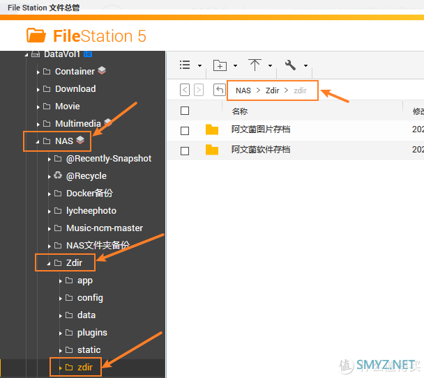Select the Zdir folder in tree
This screenshot has height=378, width=424.
point(74,262)
